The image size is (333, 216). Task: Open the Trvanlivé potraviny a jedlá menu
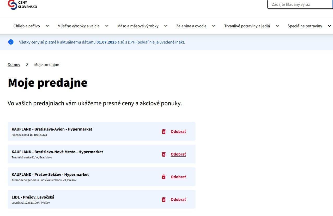pos(247,26)
